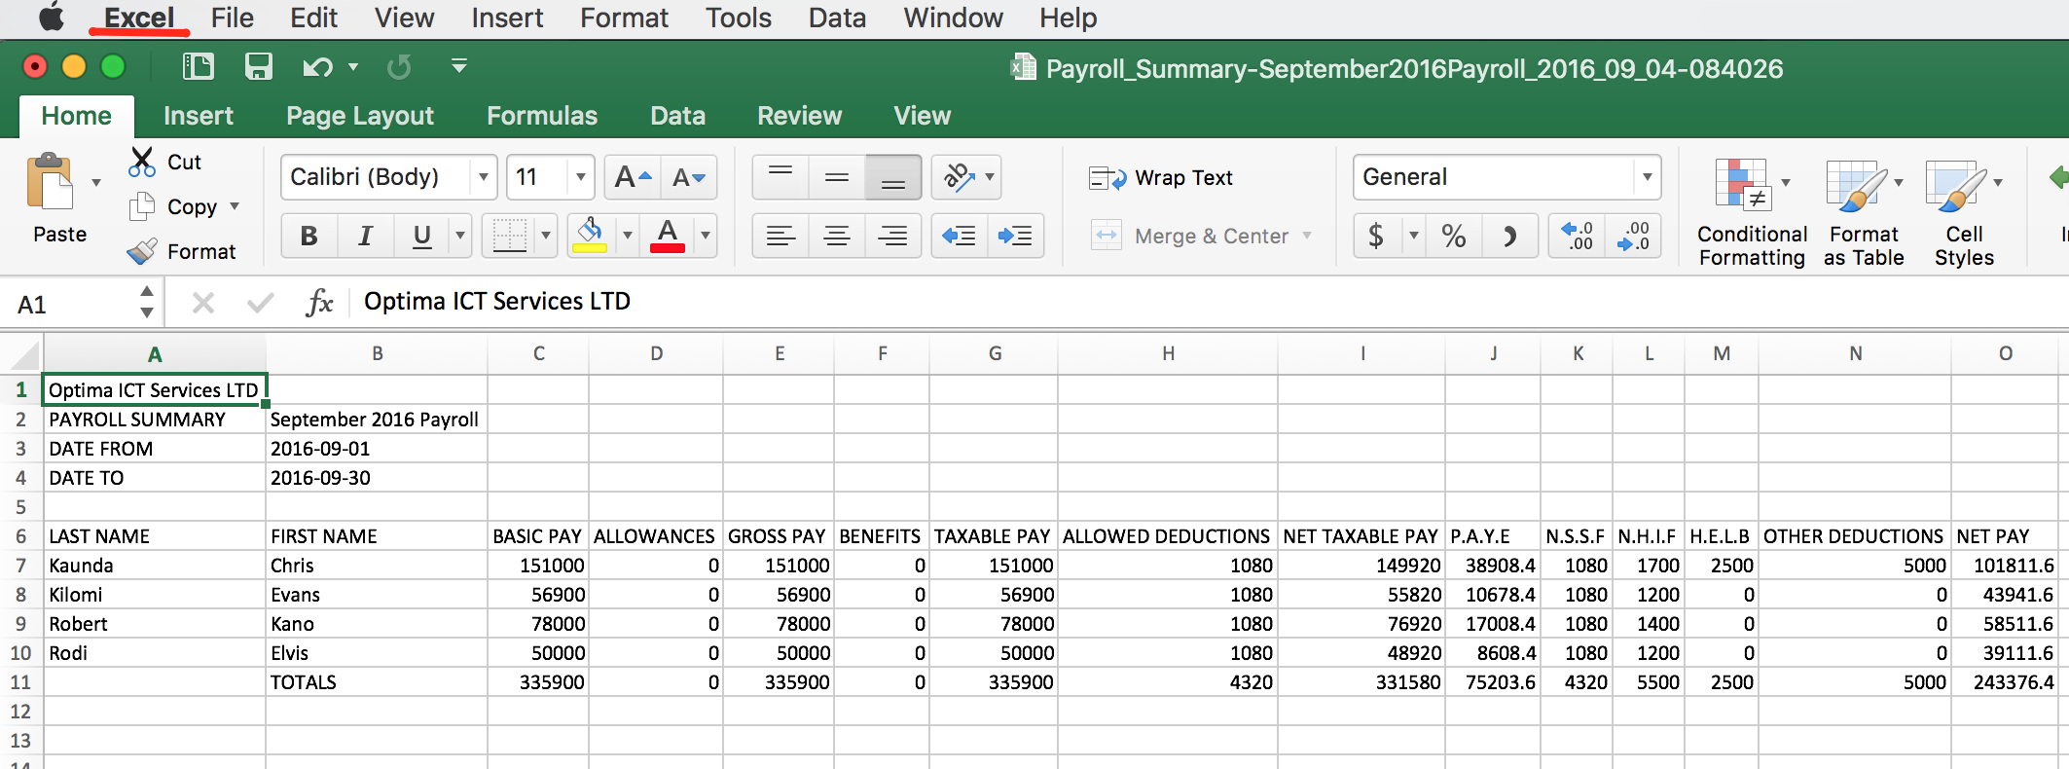Click the Format painter brush icon
The width and height of the screenshot is (2069, 769).
click(x=142, y=252)
